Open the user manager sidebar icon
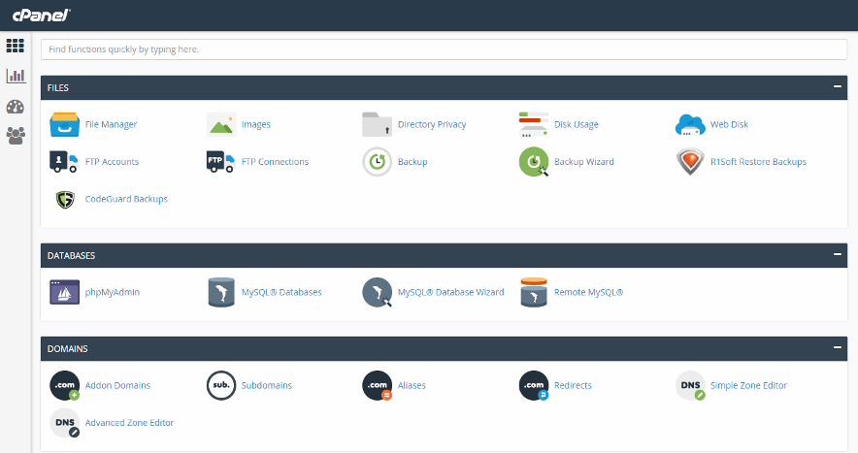858x453 pixels. point(16,135)
